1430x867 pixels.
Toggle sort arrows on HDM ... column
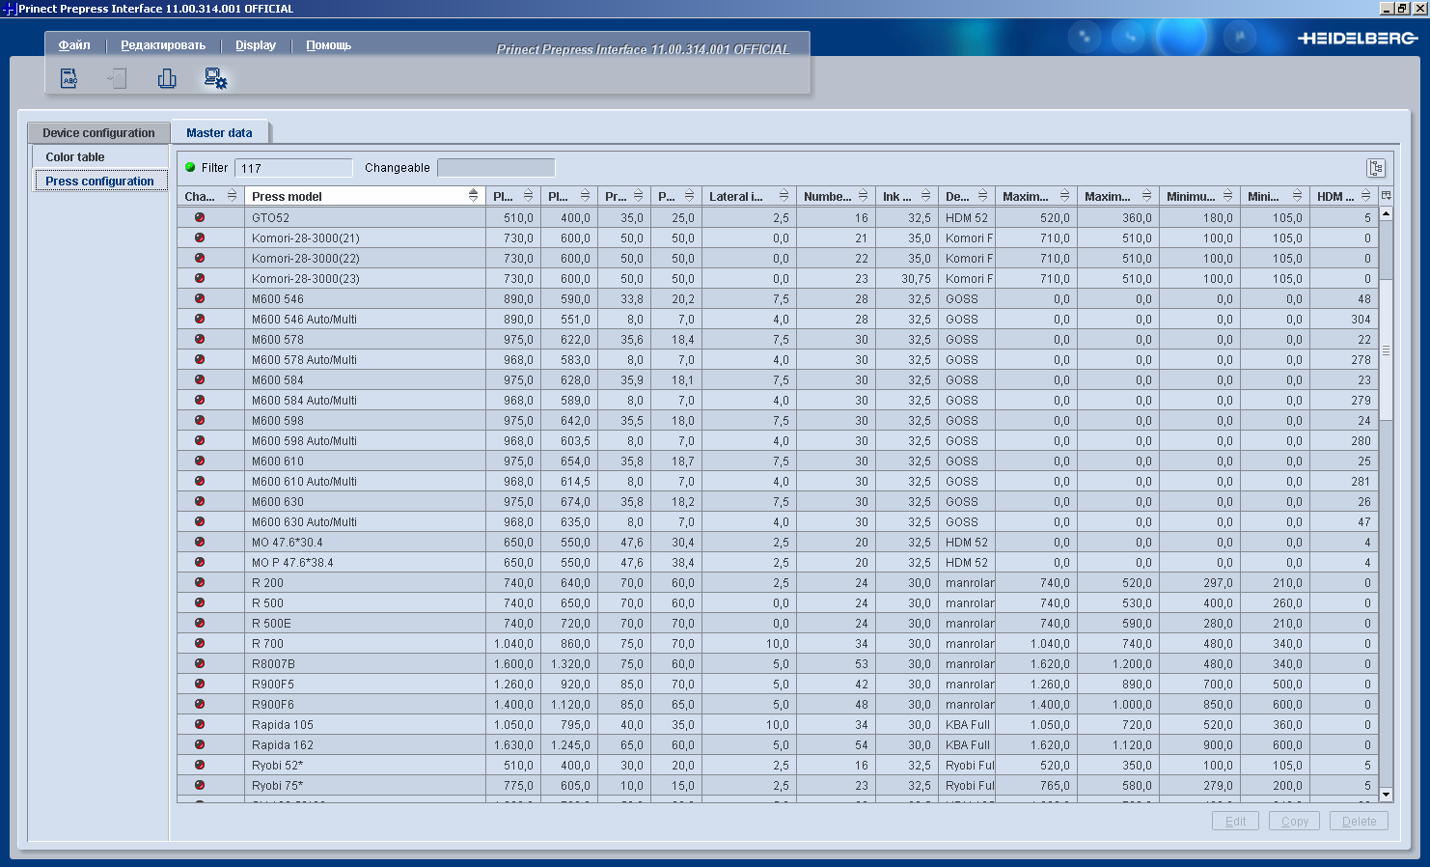[1365, 196]
